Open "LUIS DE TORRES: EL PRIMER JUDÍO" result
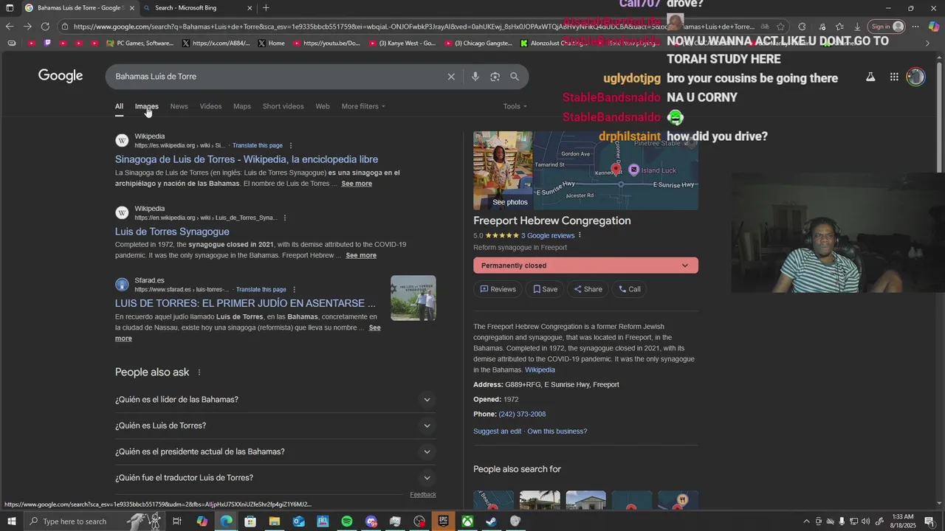 (245, 303)
